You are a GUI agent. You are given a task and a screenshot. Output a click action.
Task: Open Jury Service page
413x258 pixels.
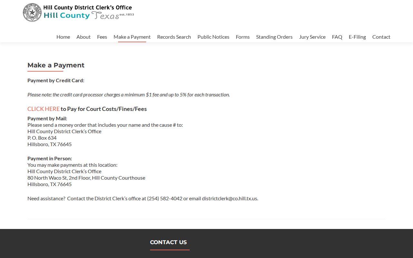[312, 37]
